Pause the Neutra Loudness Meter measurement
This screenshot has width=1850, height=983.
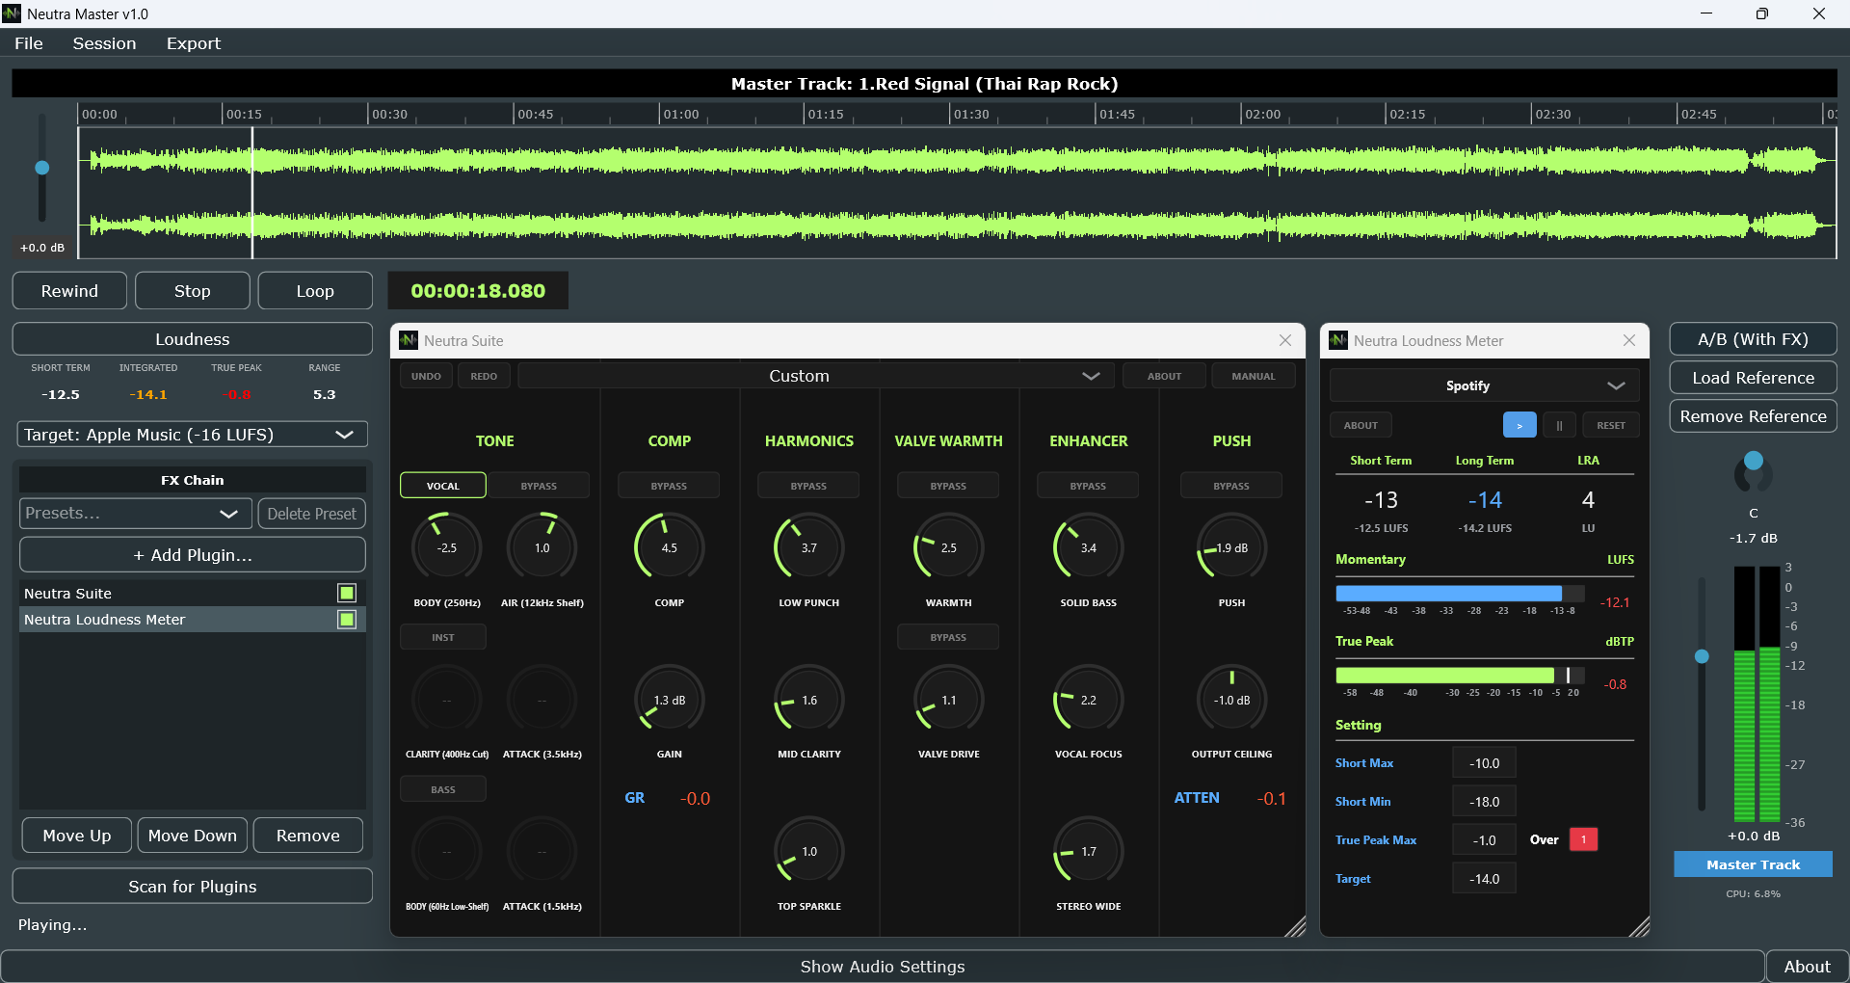1559,425
